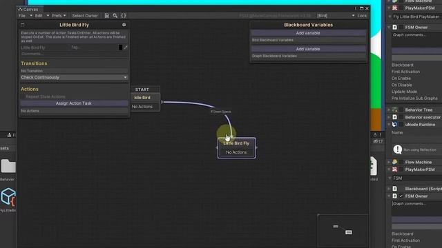The width and height of the screenshot is (442, 248).
Task: Click the Select Owner button
Action: point(85,16)
